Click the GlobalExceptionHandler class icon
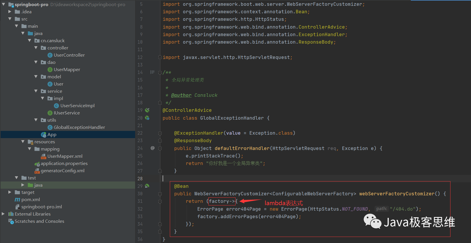Screen dimensions: 471x243 pos(50,127)
